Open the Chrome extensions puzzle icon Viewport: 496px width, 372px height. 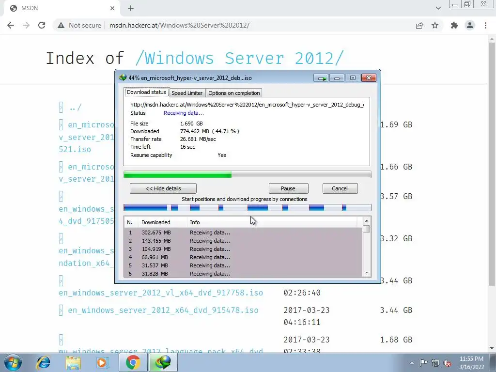click(454, 25)
